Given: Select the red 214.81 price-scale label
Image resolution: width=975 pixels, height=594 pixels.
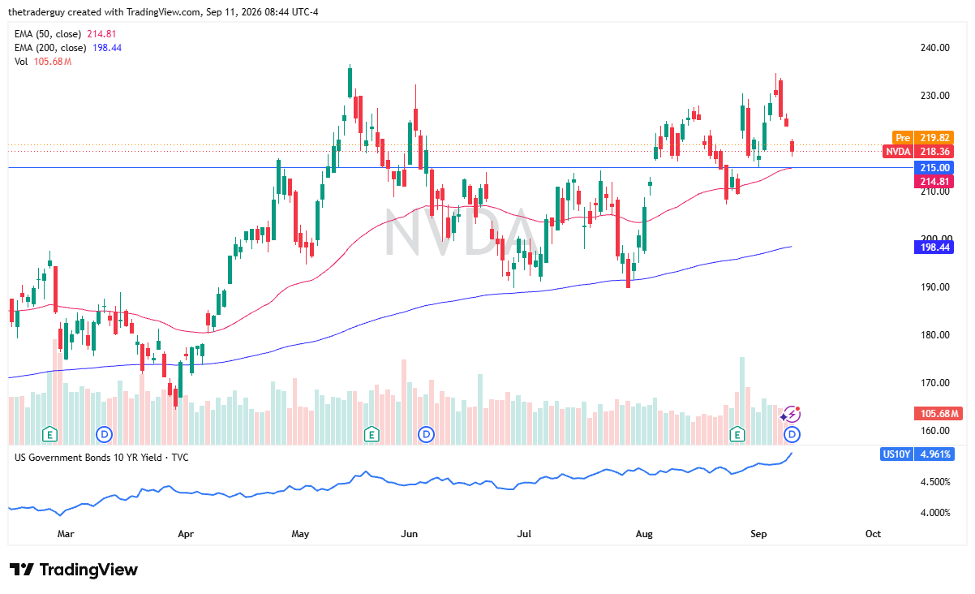Looking at the screenshot, I should click(x=934, y=181).
